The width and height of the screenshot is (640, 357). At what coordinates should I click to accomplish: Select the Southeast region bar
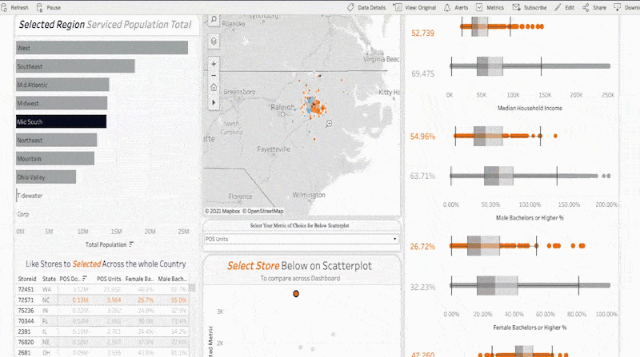(x=75, y=66)
